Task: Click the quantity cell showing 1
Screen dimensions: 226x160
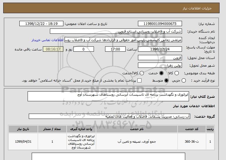Action: pos(52,142)
